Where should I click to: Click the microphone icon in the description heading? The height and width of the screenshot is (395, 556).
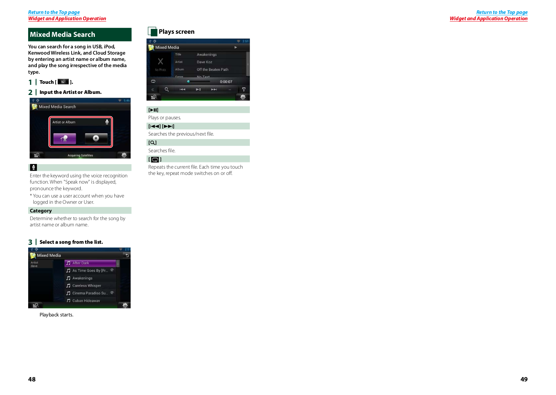click(33, 167)
